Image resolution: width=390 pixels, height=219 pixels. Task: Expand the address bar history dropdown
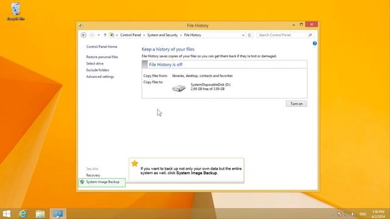point(243,35)
